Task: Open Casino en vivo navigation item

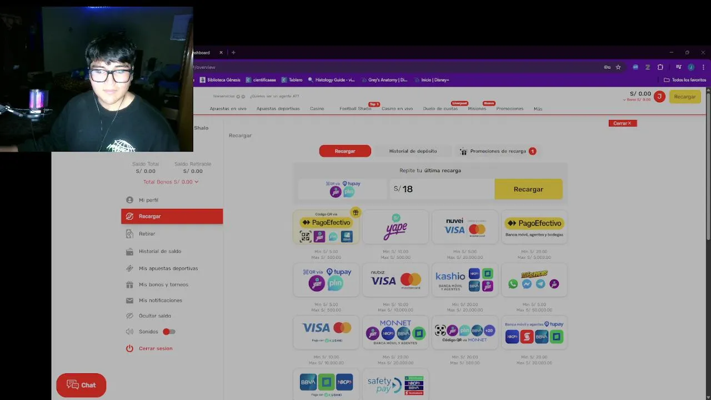Action: coord(397,109)
